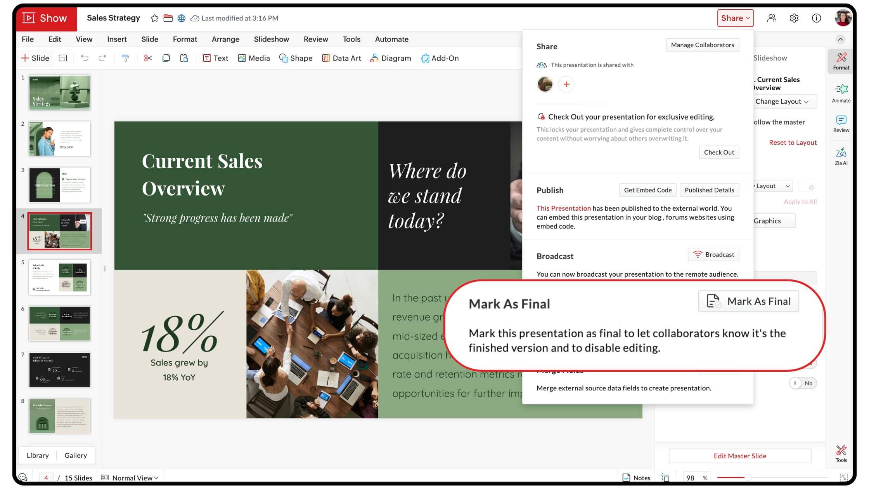The width and height of the screenshot is (869, 489).
Task: Click the Mark As Final button
Action: [748, 301]
